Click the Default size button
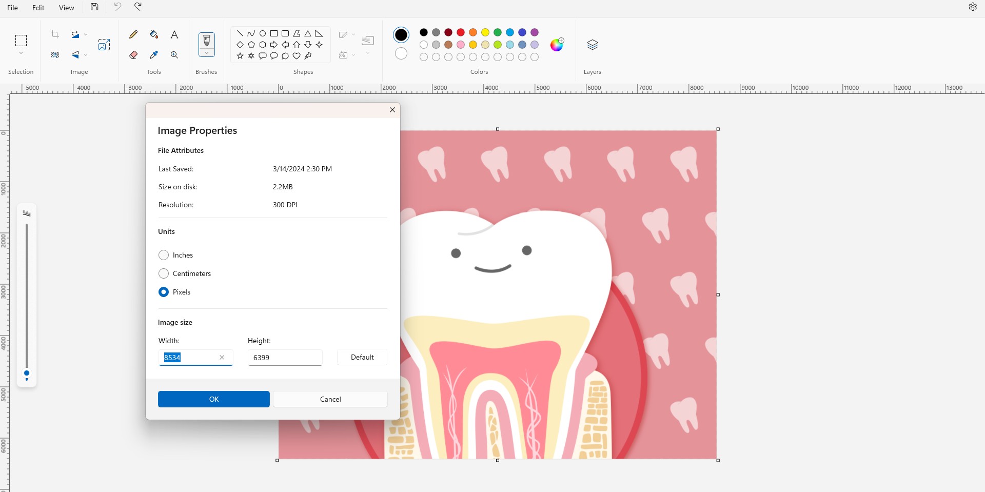This screenshot has height=492, width=985. [362, 357]
